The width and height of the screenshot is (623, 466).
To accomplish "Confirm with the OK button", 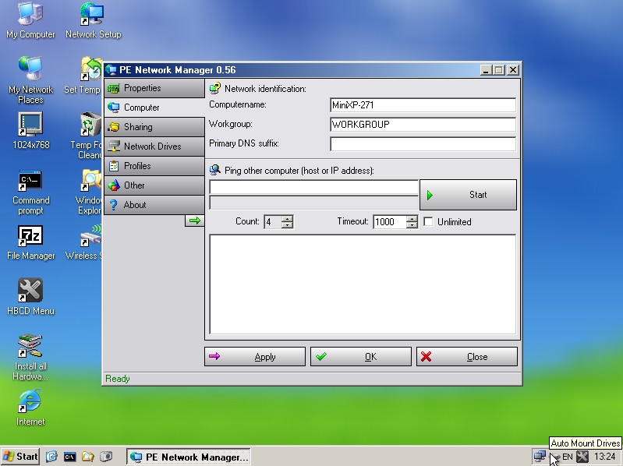I will (x=361, y=356).
